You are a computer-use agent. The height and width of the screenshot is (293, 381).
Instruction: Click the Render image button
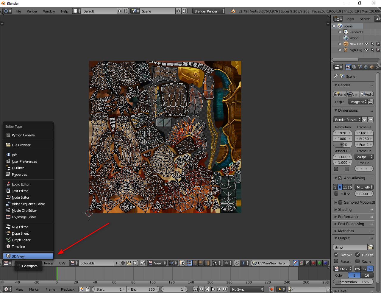[340, 94]
